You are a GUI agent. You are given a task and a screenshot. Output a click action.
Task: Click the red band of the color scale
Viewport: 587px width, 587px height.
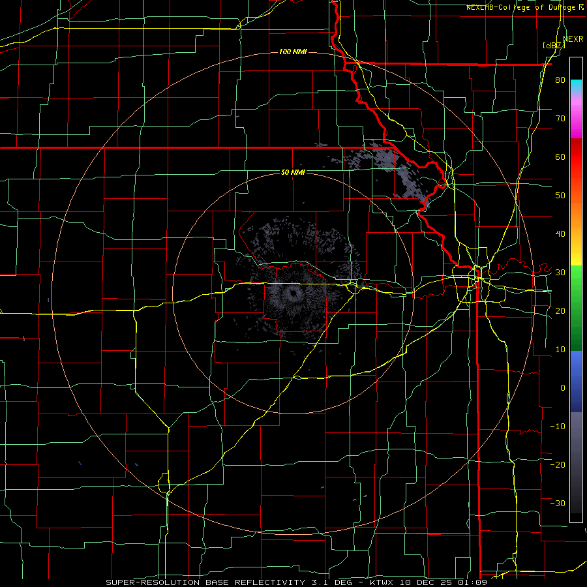(576, 166)
